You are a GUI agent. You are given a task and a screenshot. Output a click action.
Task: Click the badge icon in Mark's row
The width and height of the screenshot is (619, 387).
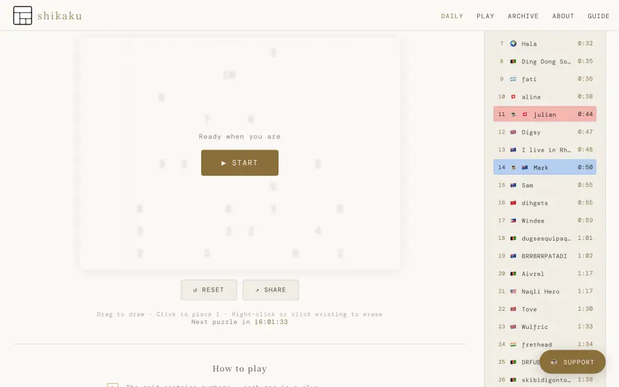(513, 168)
